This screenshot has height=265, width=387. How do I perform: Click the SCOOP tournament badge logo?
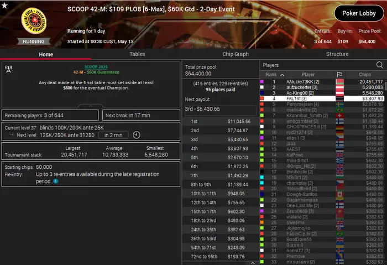34,20
